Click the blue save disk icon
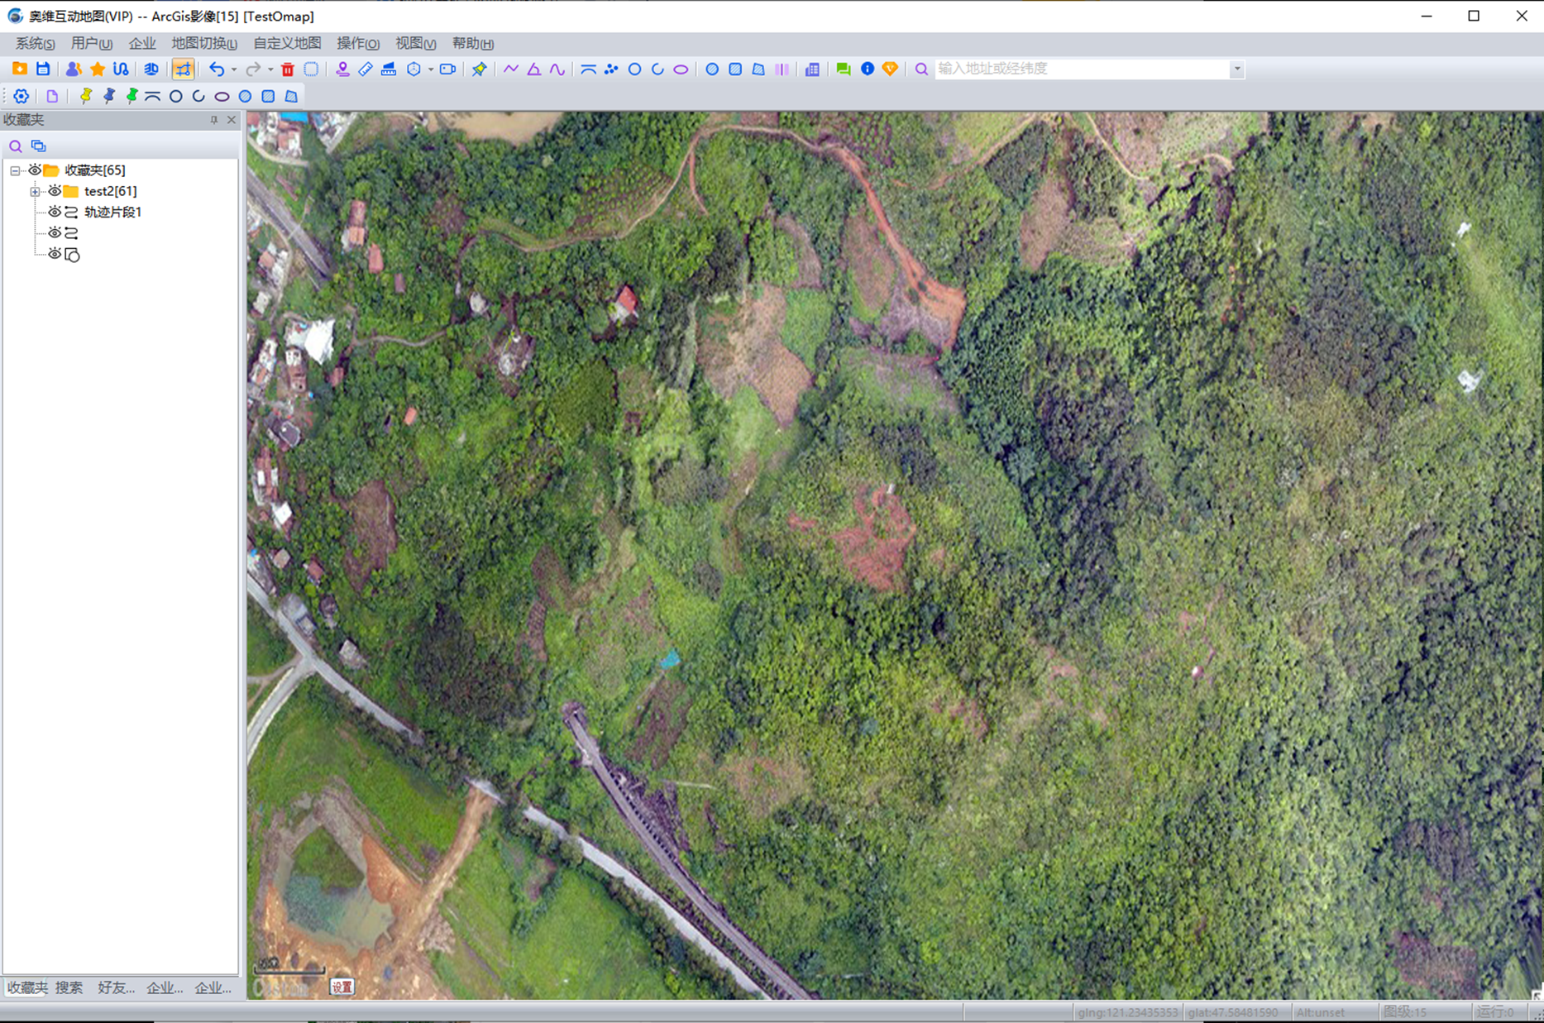The height and width of the screenshot is (1023, 1544). click(43, 69)
